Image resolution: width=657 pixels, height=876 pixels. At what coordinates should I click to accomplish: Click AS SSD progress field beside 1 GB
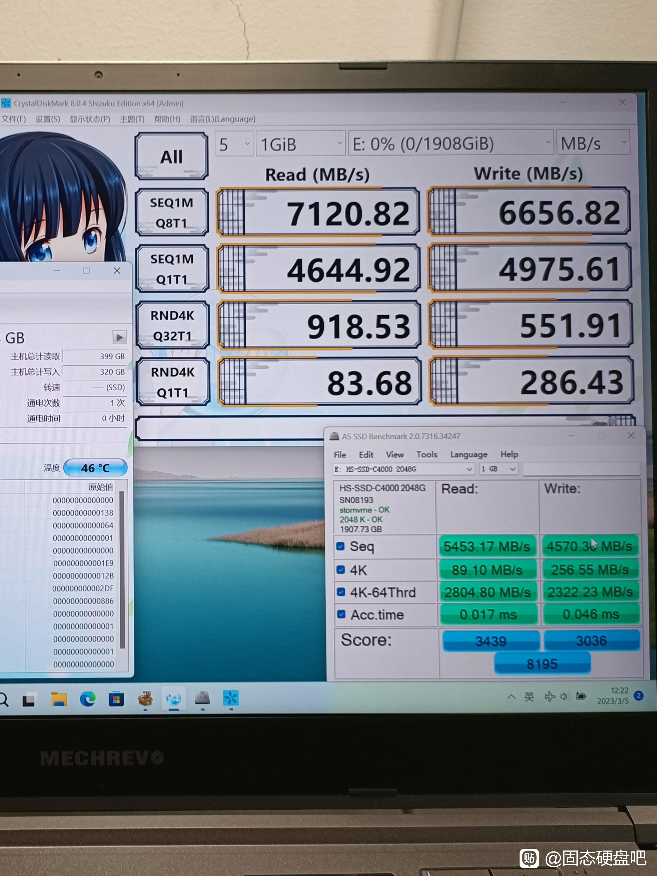click(x=581, y=469)
